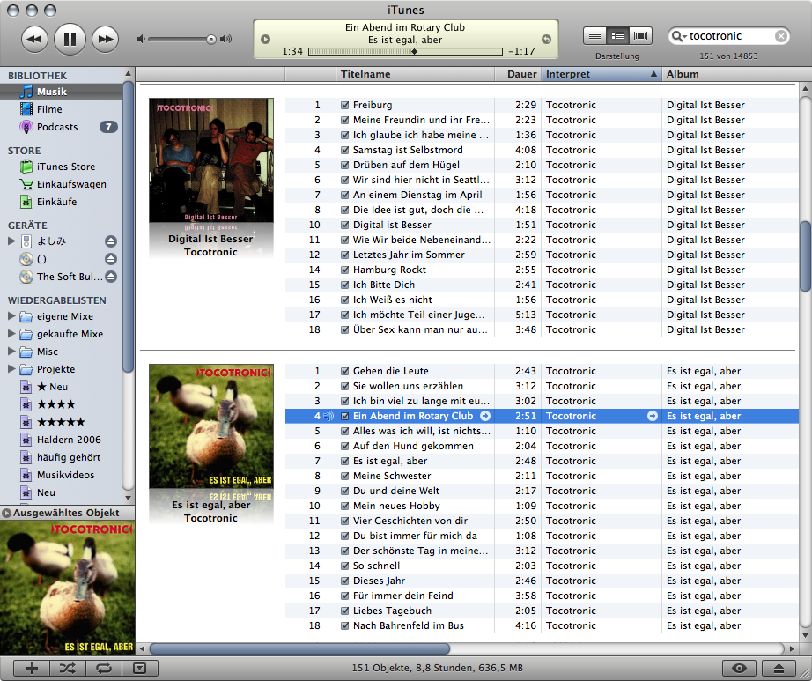Image resolution: width=812 pixels, height=681 pixels.
Task: Click the loud speaker icon for max volume
Action: pyautogui.click(x=226, y=39)
